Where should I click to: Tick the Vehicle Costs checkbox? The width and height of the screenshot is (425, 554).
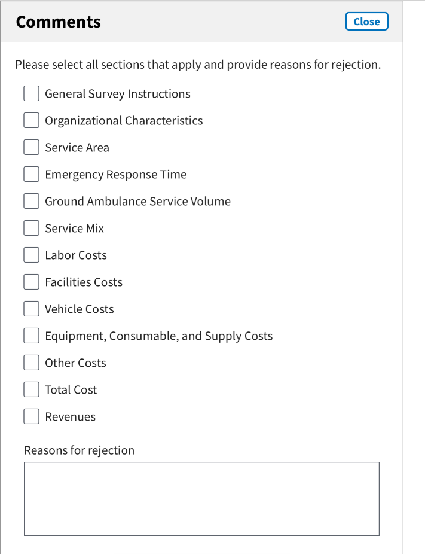32,309
